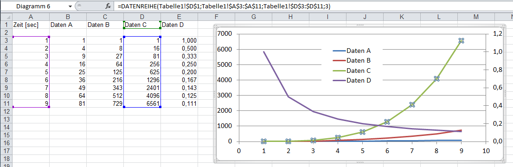Click the Daten A header cell in column B
Screen dimensions: 513x167
[x=68, y=25]
